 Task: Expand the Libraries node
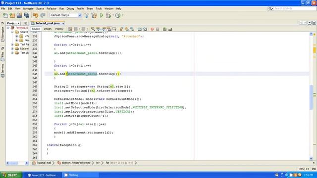(x=12, y=48)
